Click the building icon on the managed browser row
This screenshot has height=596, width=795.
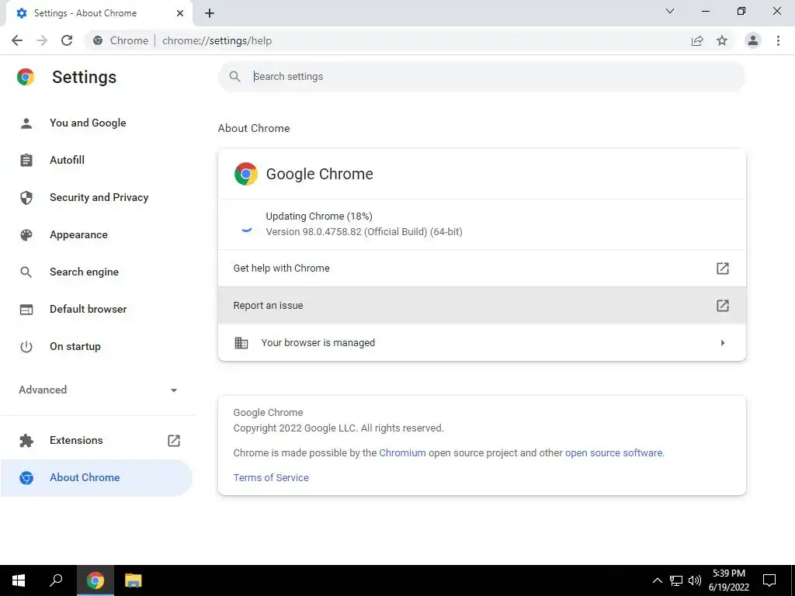[241, 342]
